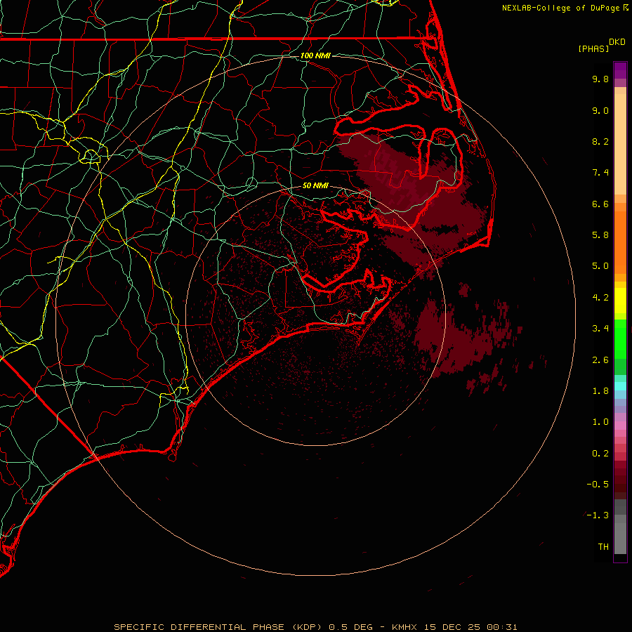Click the -0.5 legend label
Screen dimensions: 632x632
coord(598,485)
